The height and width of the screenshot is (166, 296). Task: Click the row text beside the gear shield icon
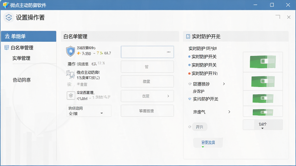(93, 95)
